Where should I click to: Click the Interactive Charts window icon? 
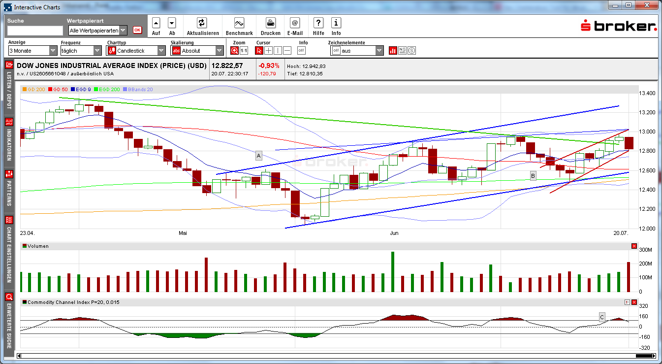(x=7, y=7)
